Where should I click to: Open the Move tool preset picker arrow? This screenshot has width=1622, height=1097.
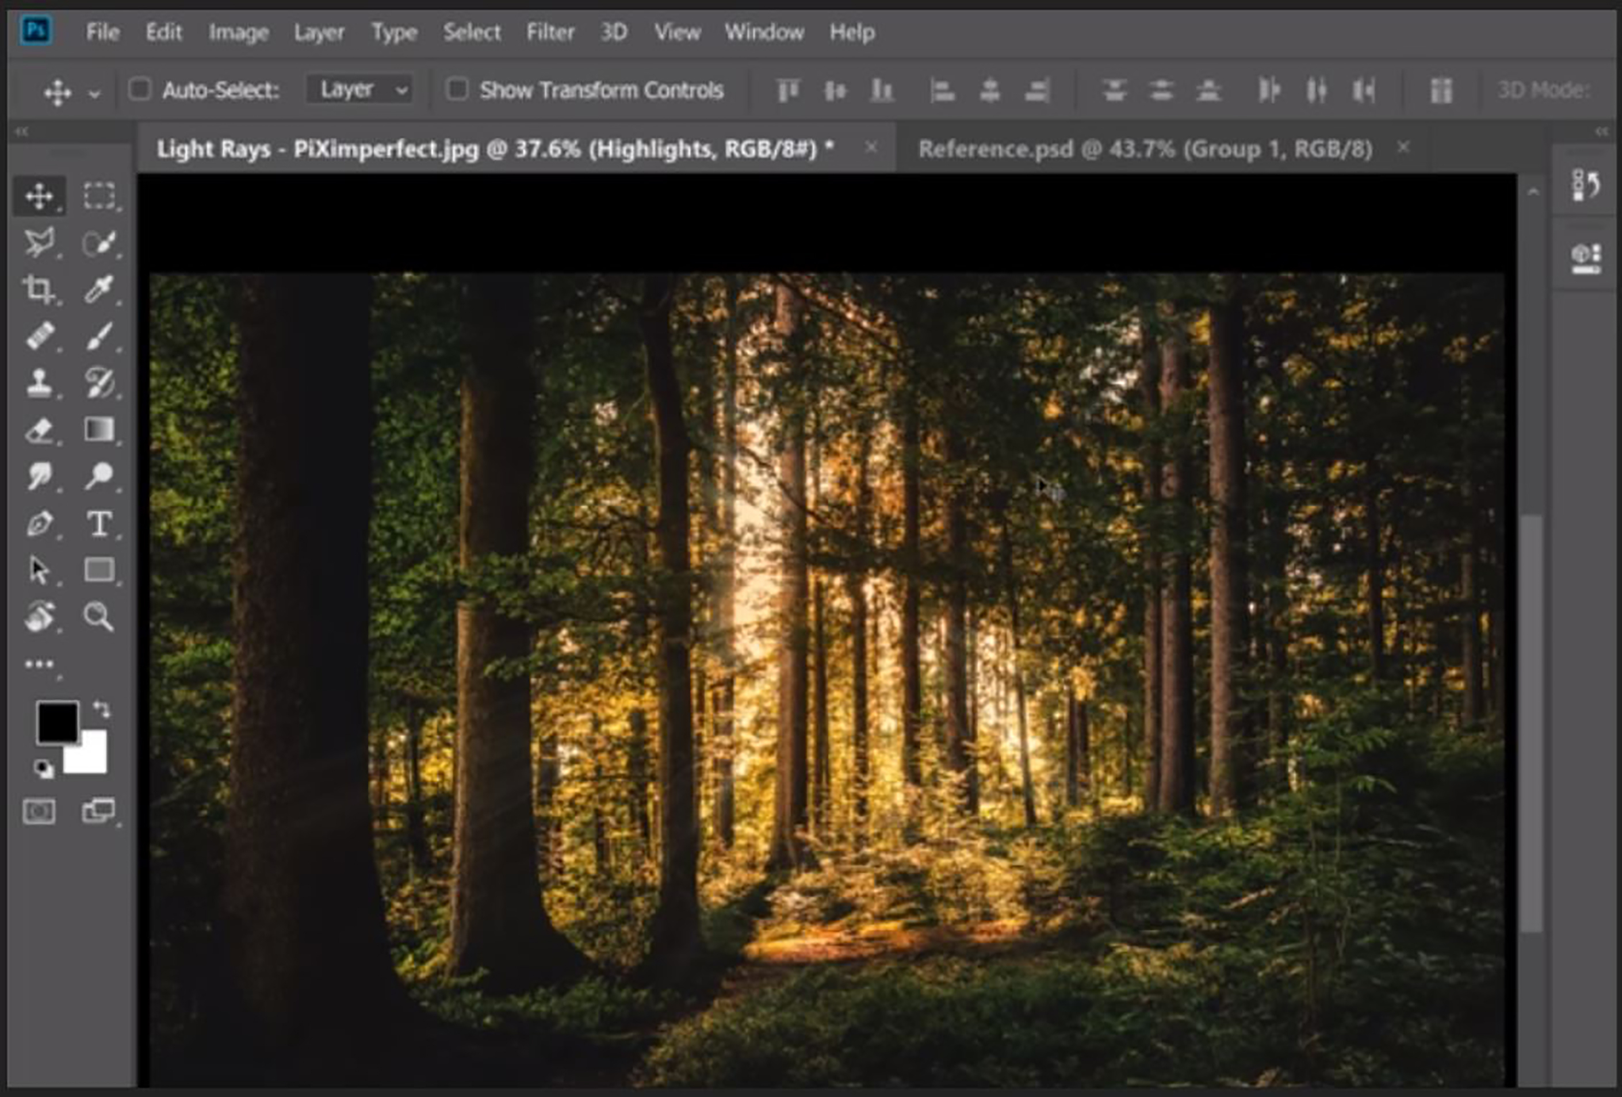[94, 93]
